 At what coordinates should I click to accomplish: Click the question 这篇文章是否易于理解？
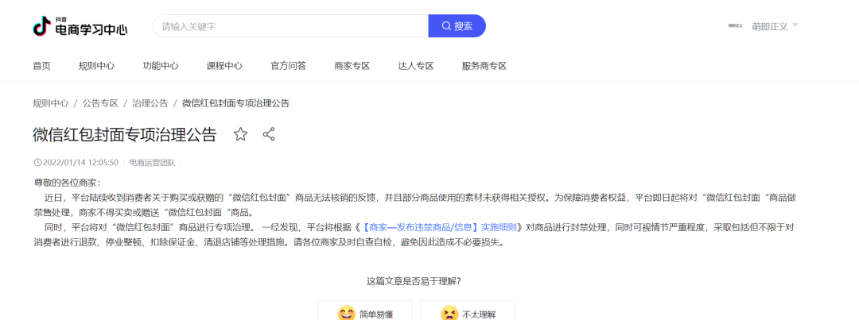(x=414, y=281)
